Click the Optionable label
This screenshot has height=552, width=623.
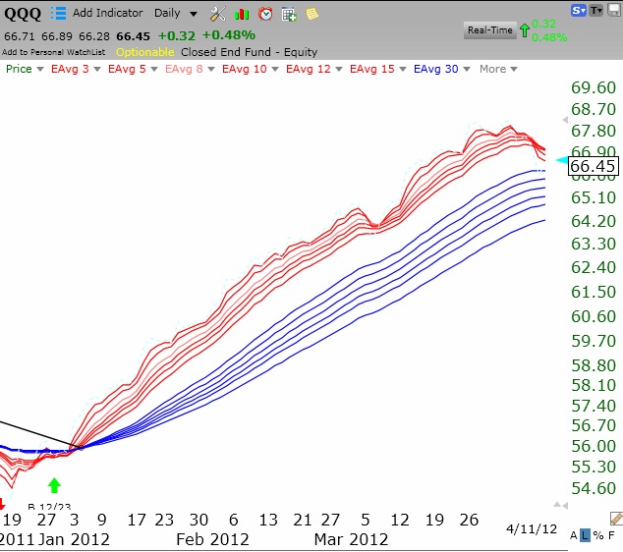coord(145,52)
